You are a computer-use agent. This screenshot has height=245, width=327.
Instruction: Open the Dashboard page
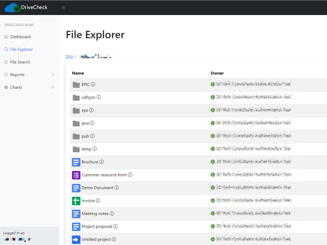pos(20,37)
